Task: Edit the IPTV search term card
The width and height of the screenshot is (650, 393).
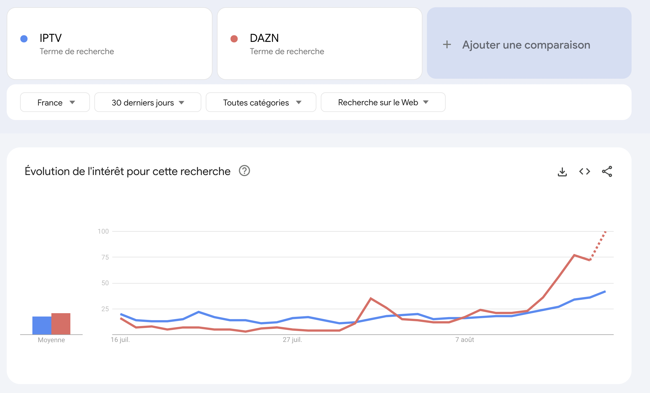Action: [x=109, y=44]
